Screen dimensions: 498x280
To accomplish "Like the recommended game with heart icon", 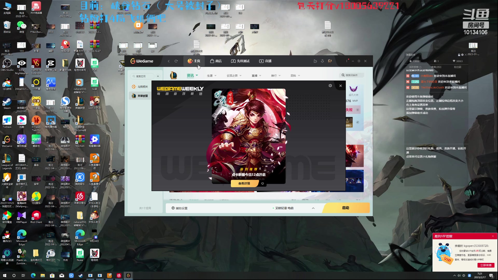I will point(262,184).
